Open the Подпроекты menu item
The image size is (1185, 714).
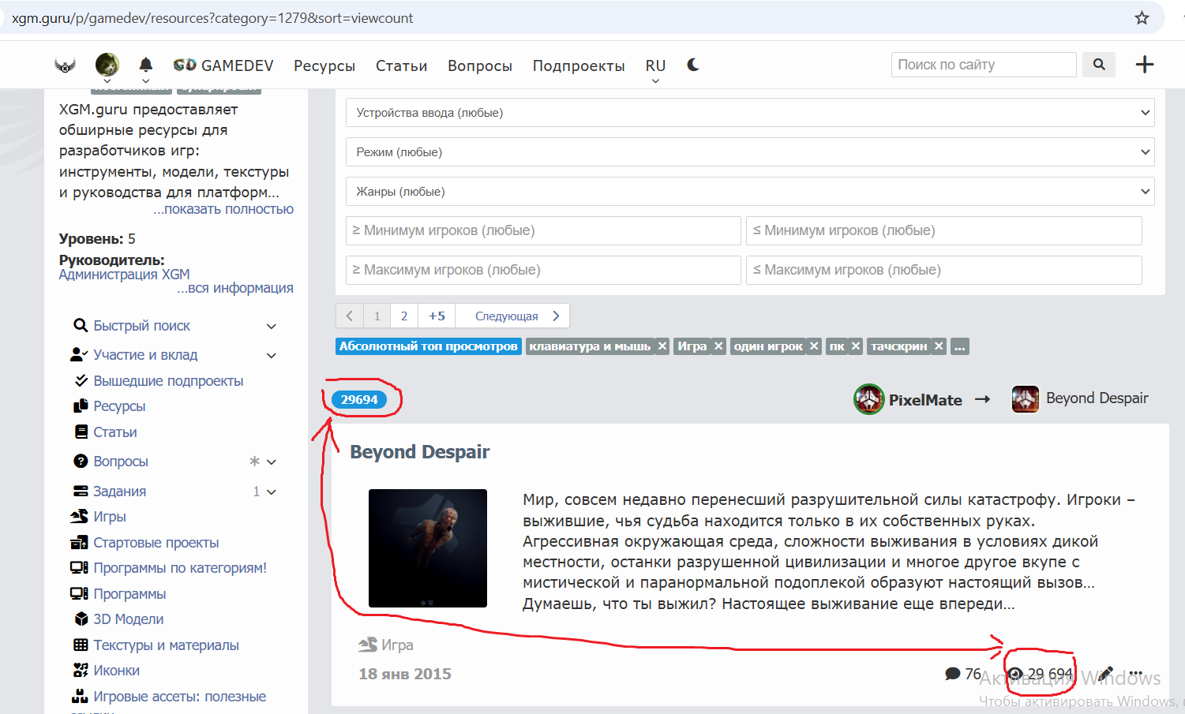pyautogui.click(x=579, y=65)
